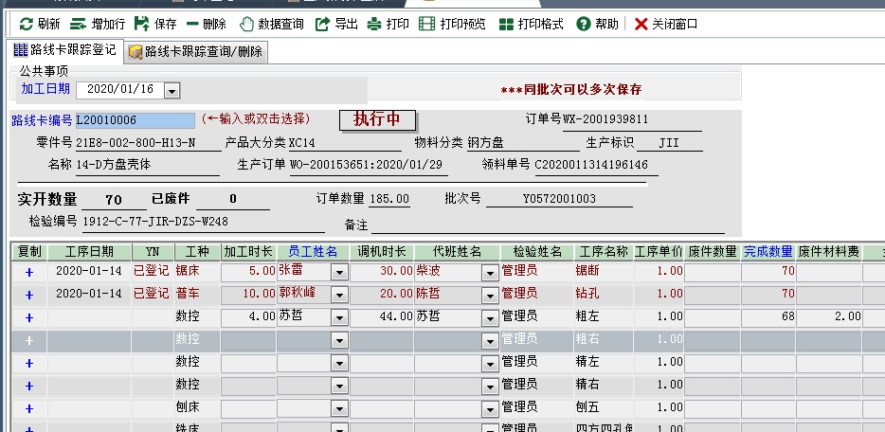Click the 订单号 WX-2001939811 text
The width and height of the screenshot is (885, 432).
605,119
